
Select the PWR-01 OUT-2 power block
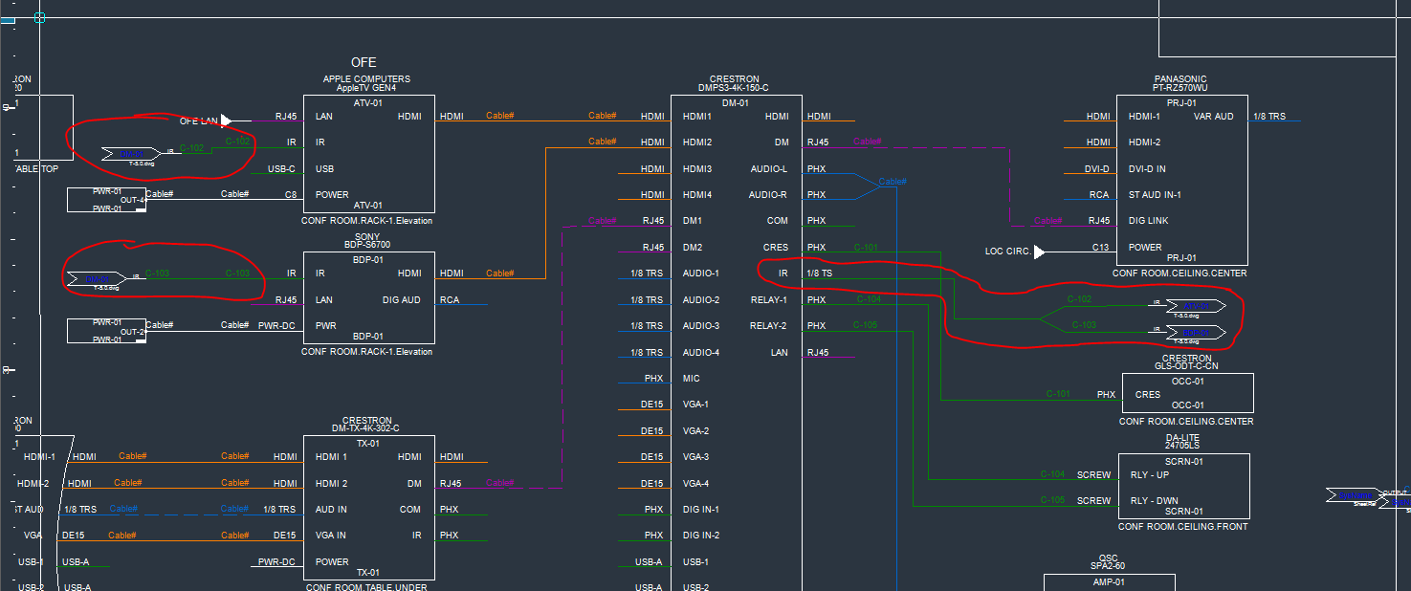click(x=107, y=331)
